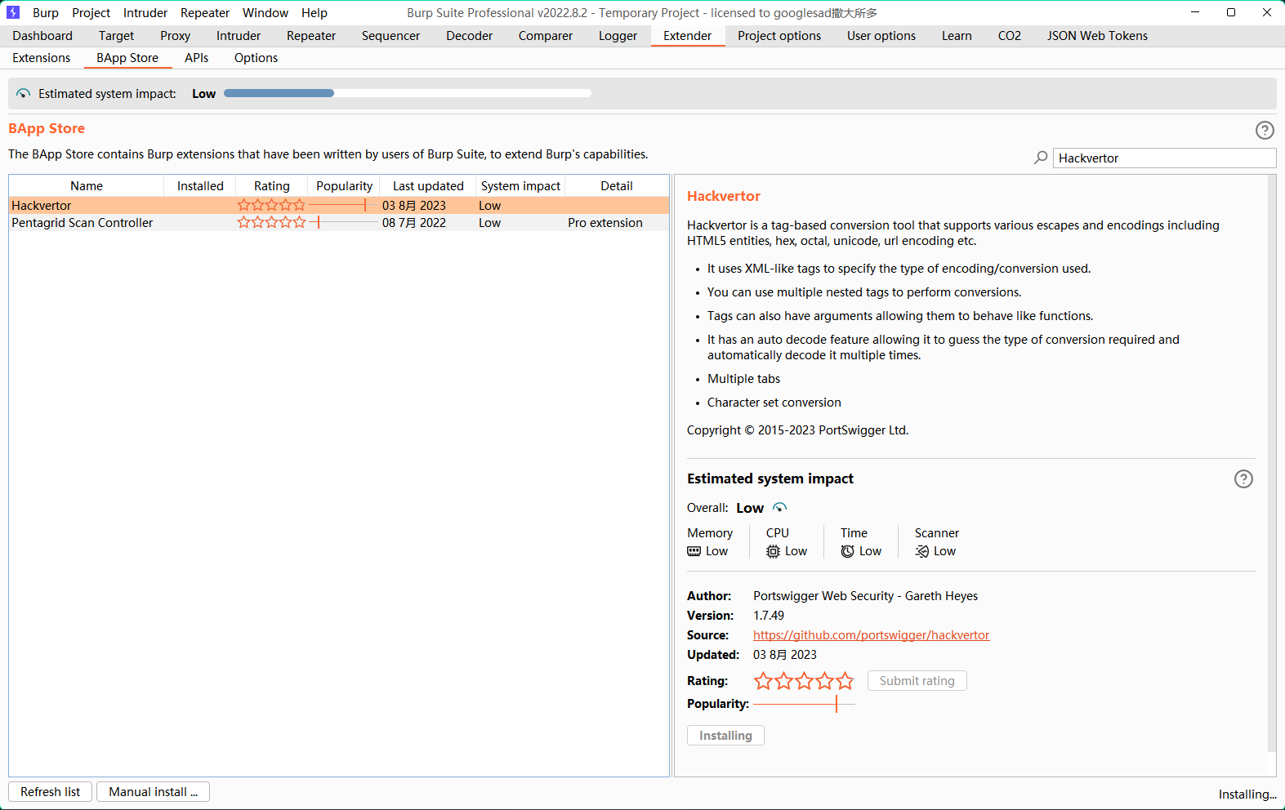This screenshot has height=810, width=1285.
Task: Open the Help menu
Action: (x=315, y=12)
